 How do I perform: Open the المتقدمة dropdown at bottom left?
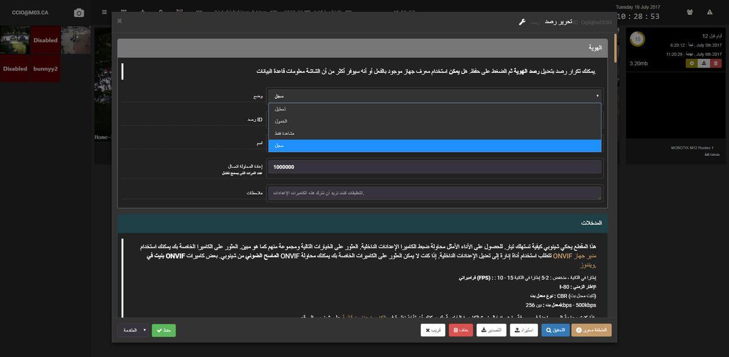[x=132, y=330]
